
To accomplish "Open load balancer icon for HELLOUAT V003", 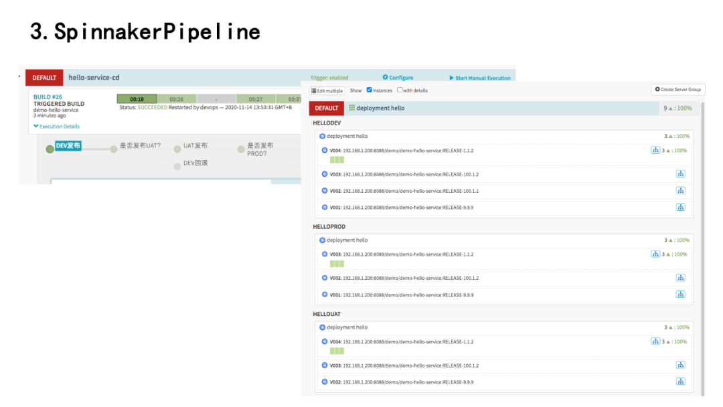I will pos(681,365).
